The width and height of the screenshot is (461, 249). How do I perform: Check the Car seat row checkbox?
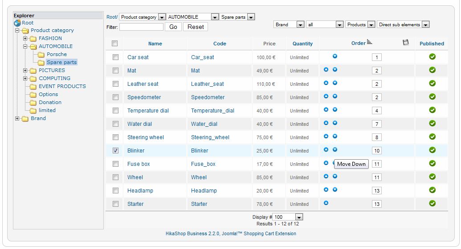point(115,57)
